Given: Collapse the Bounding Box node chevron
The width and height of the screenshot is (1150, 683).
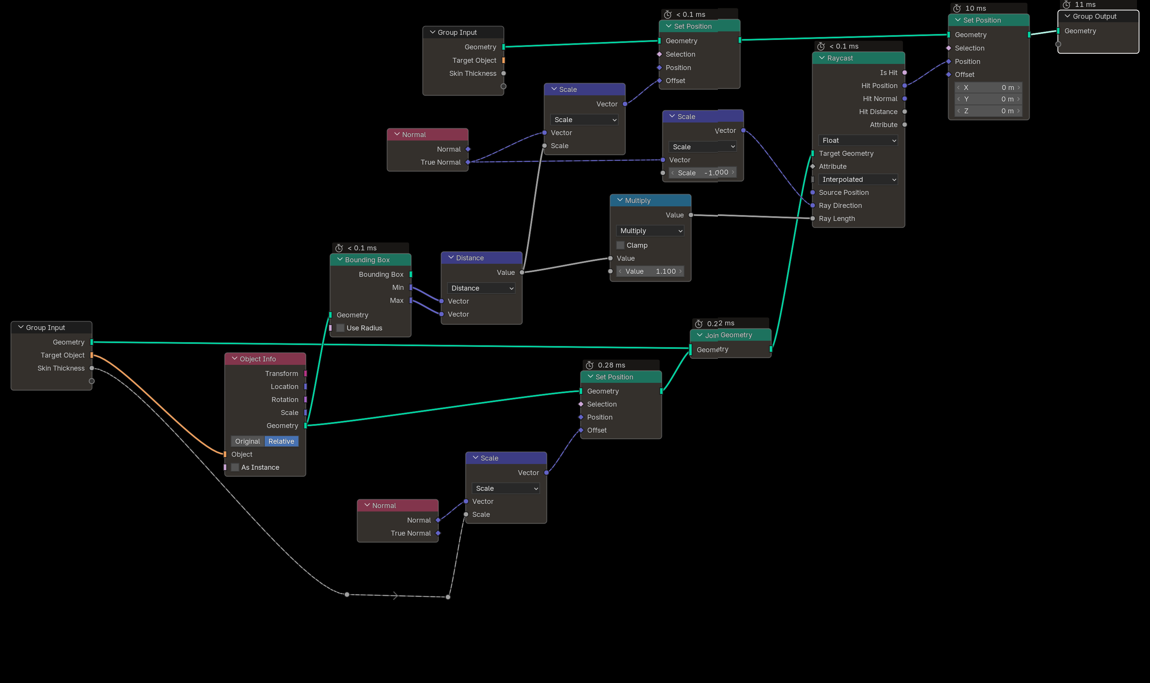Looking at the screenshot, I should pos(340,260).
